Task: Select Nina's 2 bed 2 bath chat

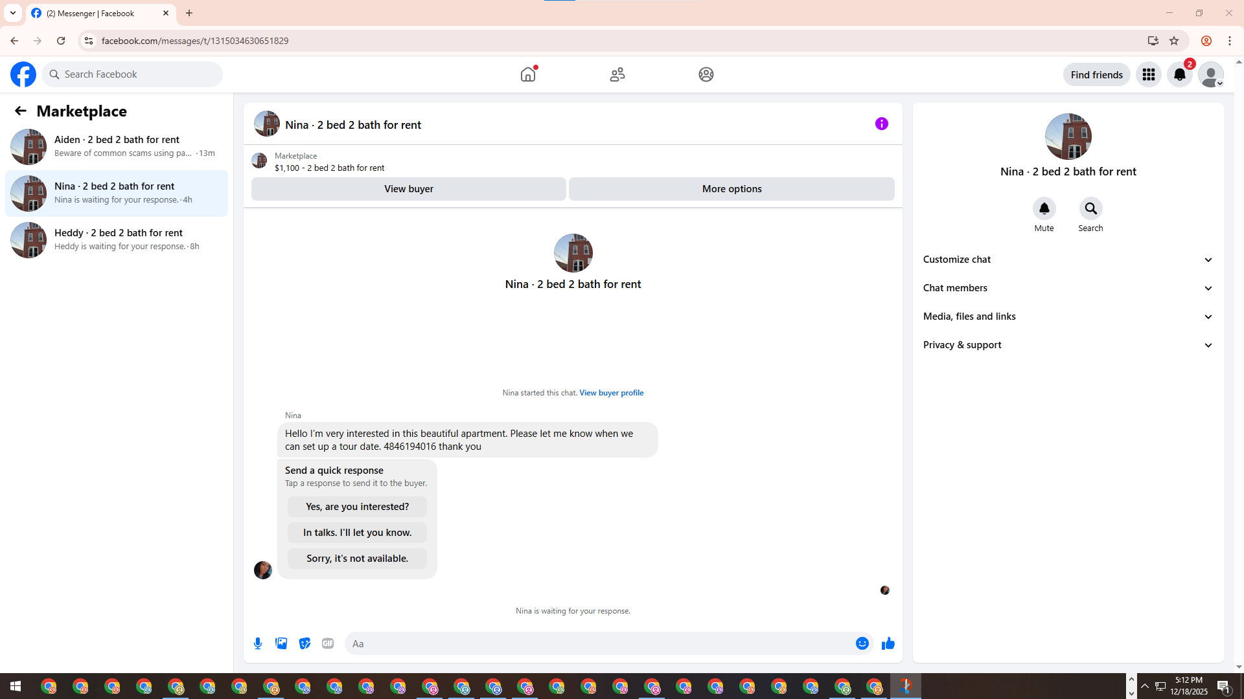Action: click(x=117, y=194)
